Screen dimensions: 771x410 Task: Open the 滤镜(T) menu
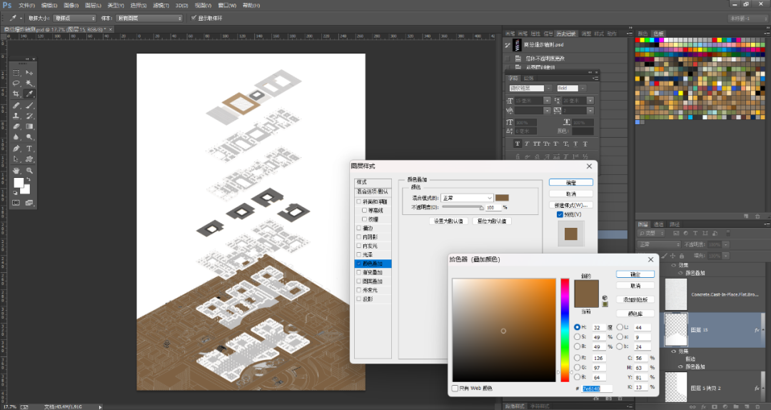[x=161, y=6]
